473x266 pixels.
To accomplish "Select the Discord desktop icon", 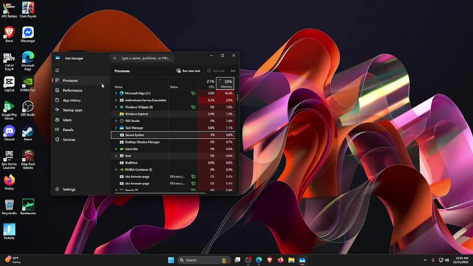I will pos(9,133).
